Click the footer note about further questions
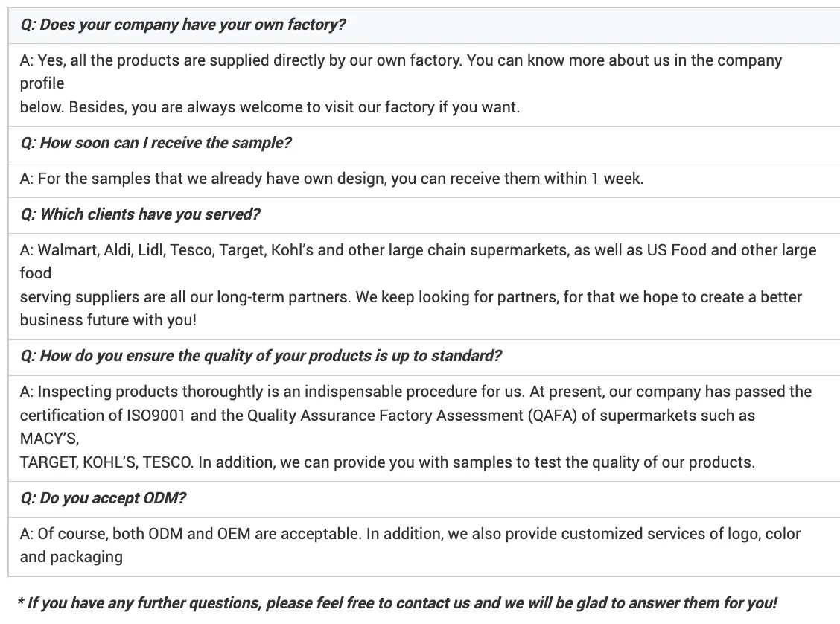Viewport: 840px width, 624px height. coord(397,603)
